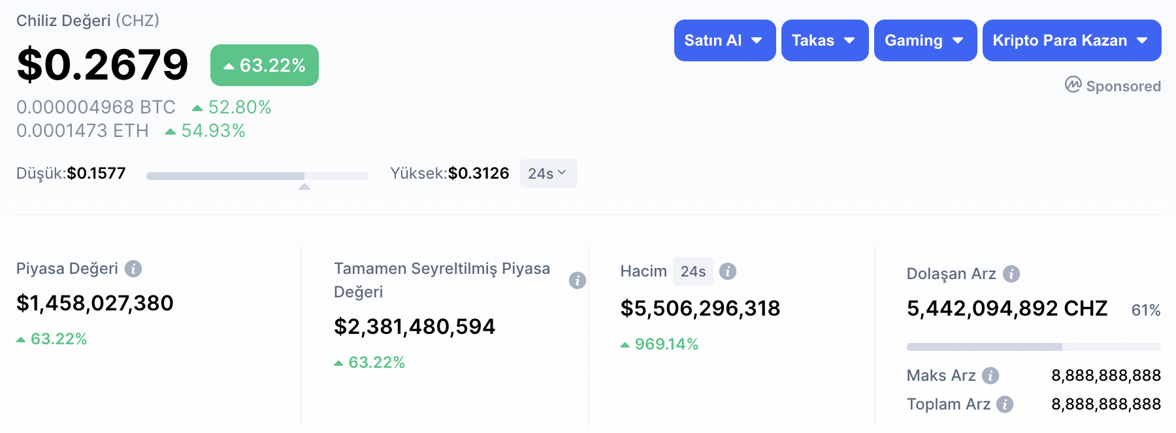Click the info icon beside Toplam Arz
Image resolution: width=1176 pixels, height=433 pixels.
(1005, 404)
